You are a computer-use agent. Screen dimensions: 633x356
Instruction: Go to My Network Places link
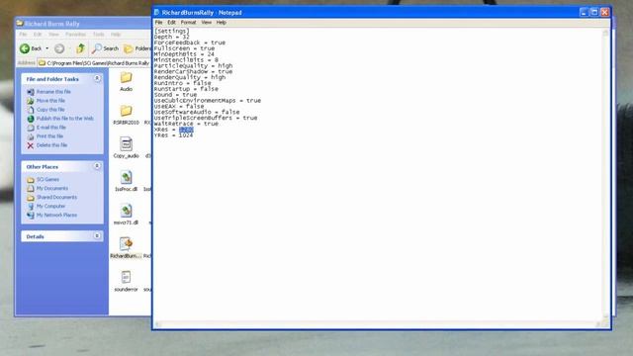tap(56, 215)
